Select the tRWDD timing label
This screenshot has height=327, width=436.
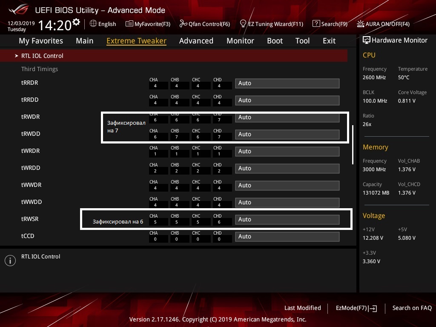pyautogui.click(x=31, y=134)
